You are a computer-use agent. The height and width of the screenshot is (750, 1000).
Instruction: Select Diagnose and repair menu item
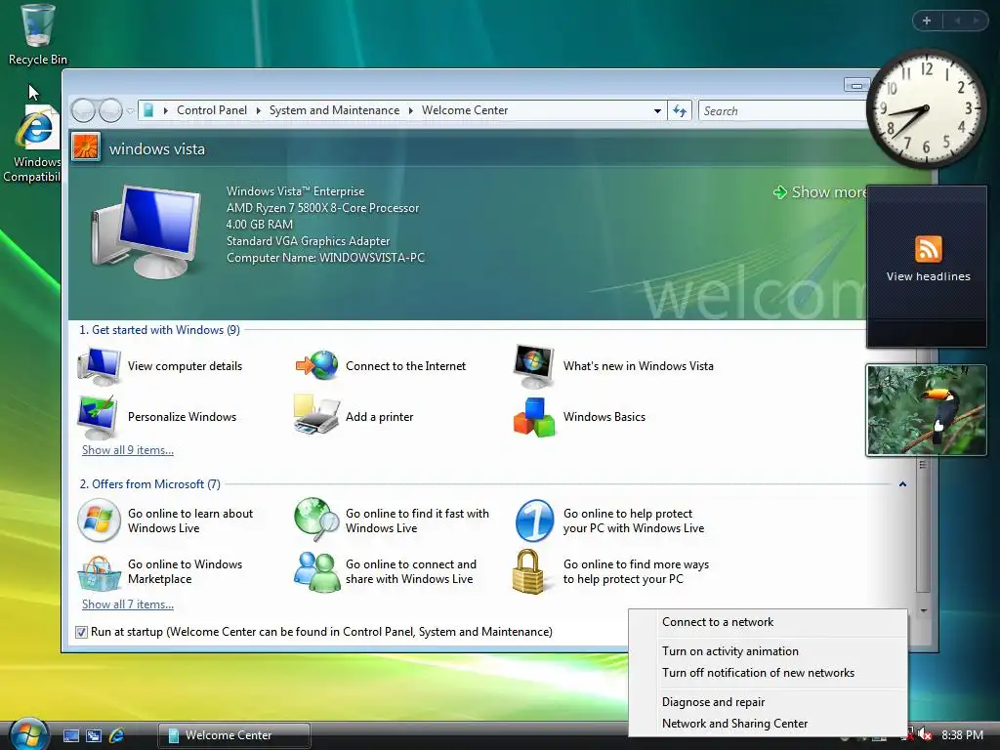click(x=768, y=702)
